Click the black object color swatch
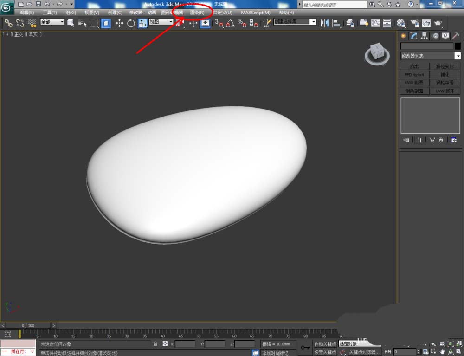This screenshot has width=464, height=356. 457,46
